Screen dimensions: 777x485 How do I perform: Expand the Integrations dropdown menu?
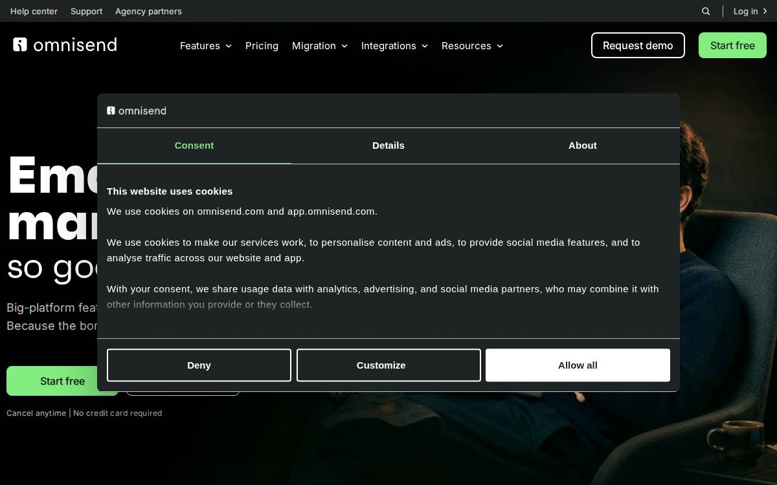394,46
